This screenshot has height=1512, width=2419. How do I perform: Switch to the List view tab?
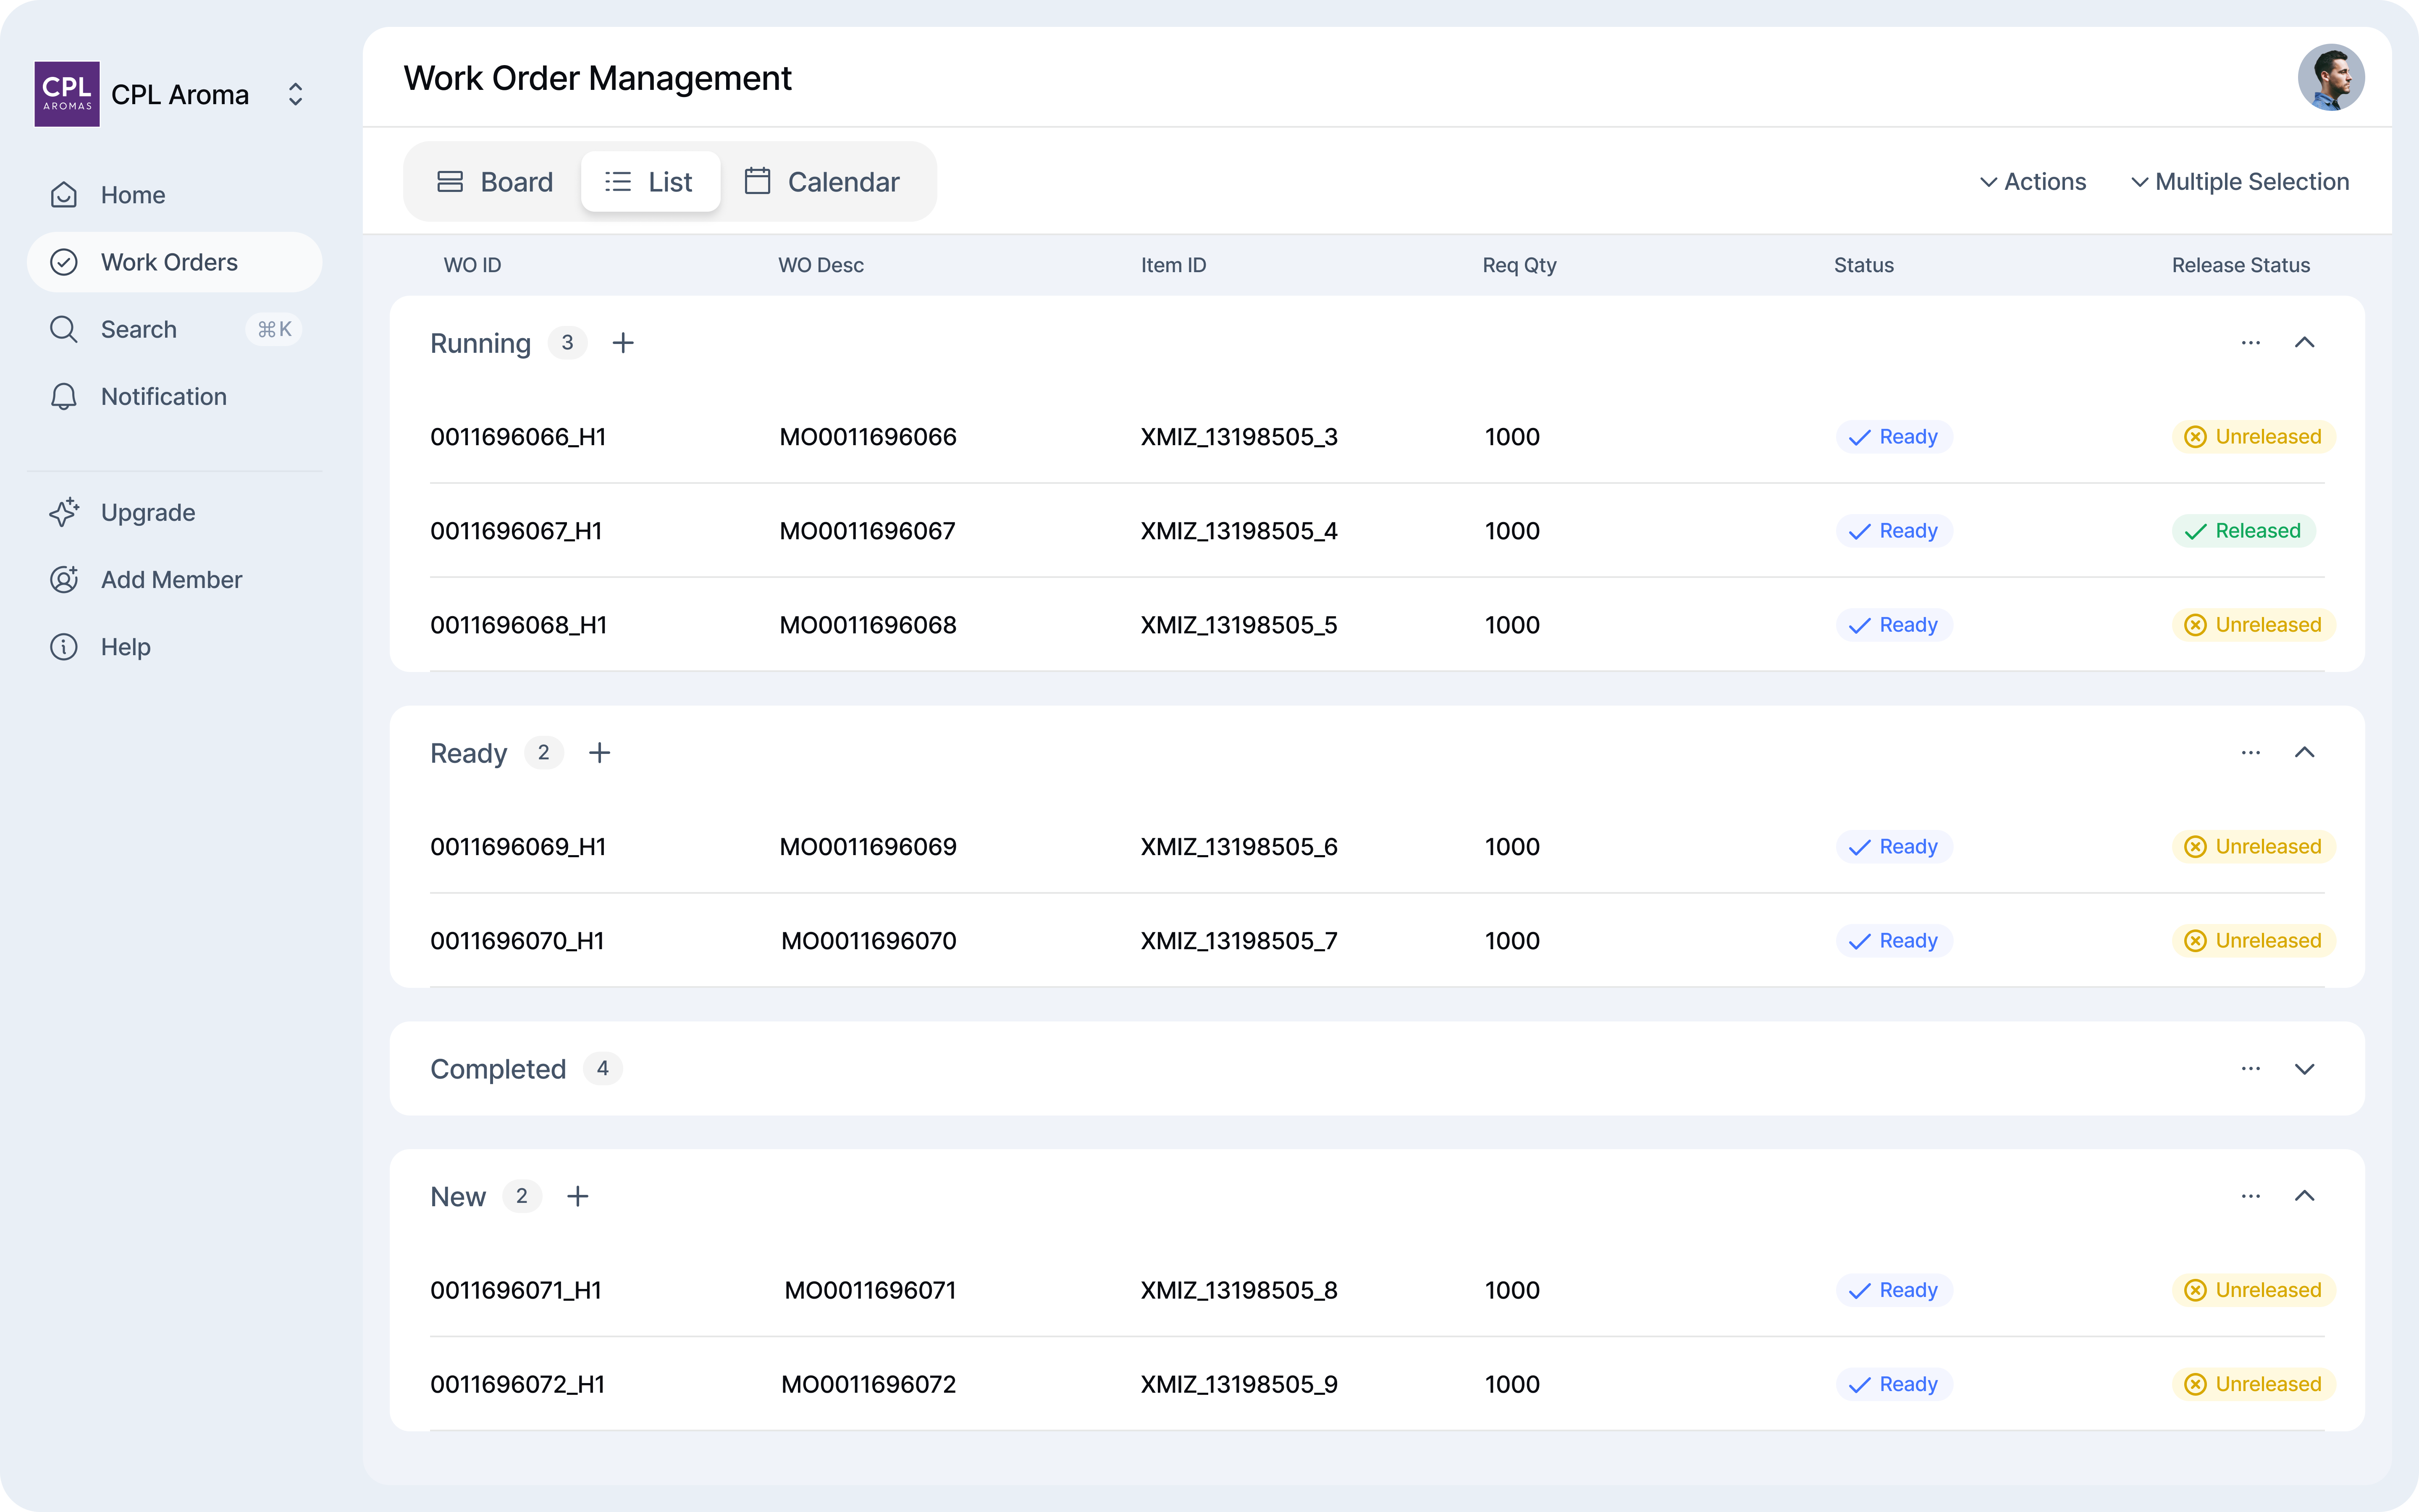650,182
